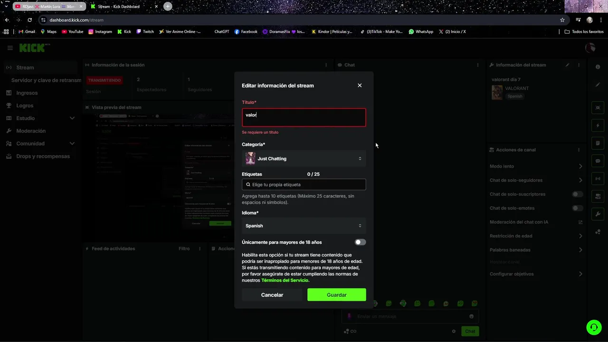Open Moderación in the sidebar
Image resolution: width=608 pixels, height=342 pixels.
click(31, 131)
